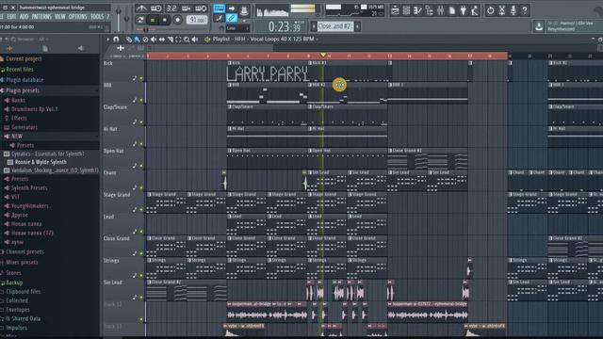Click the tempo field showing 91

pos(197,20)
